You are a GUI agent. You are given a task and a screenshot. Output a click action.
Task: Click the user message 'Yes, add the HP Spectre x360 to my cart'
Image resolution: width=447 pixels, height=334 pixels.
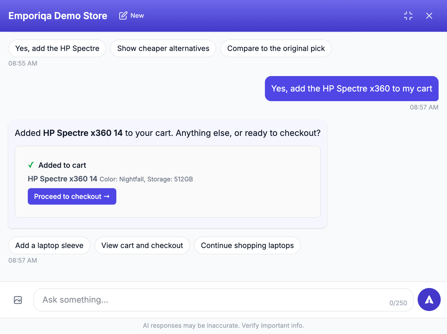(x=352, y=89)
